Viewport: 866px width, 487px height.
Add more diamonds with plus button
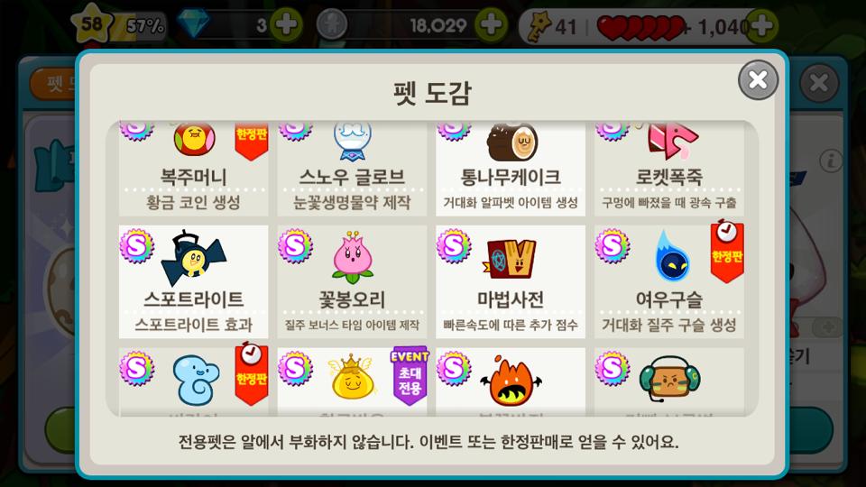point(286,25)
